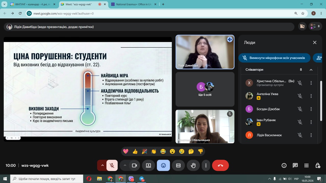326x183 pixels.
Task: Select participant Богдан Дзюбак name
Action: click(268, 109)
